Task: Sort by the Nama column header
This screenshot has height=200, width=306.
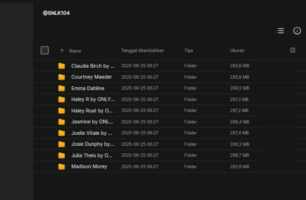Action: pos(75,51)
